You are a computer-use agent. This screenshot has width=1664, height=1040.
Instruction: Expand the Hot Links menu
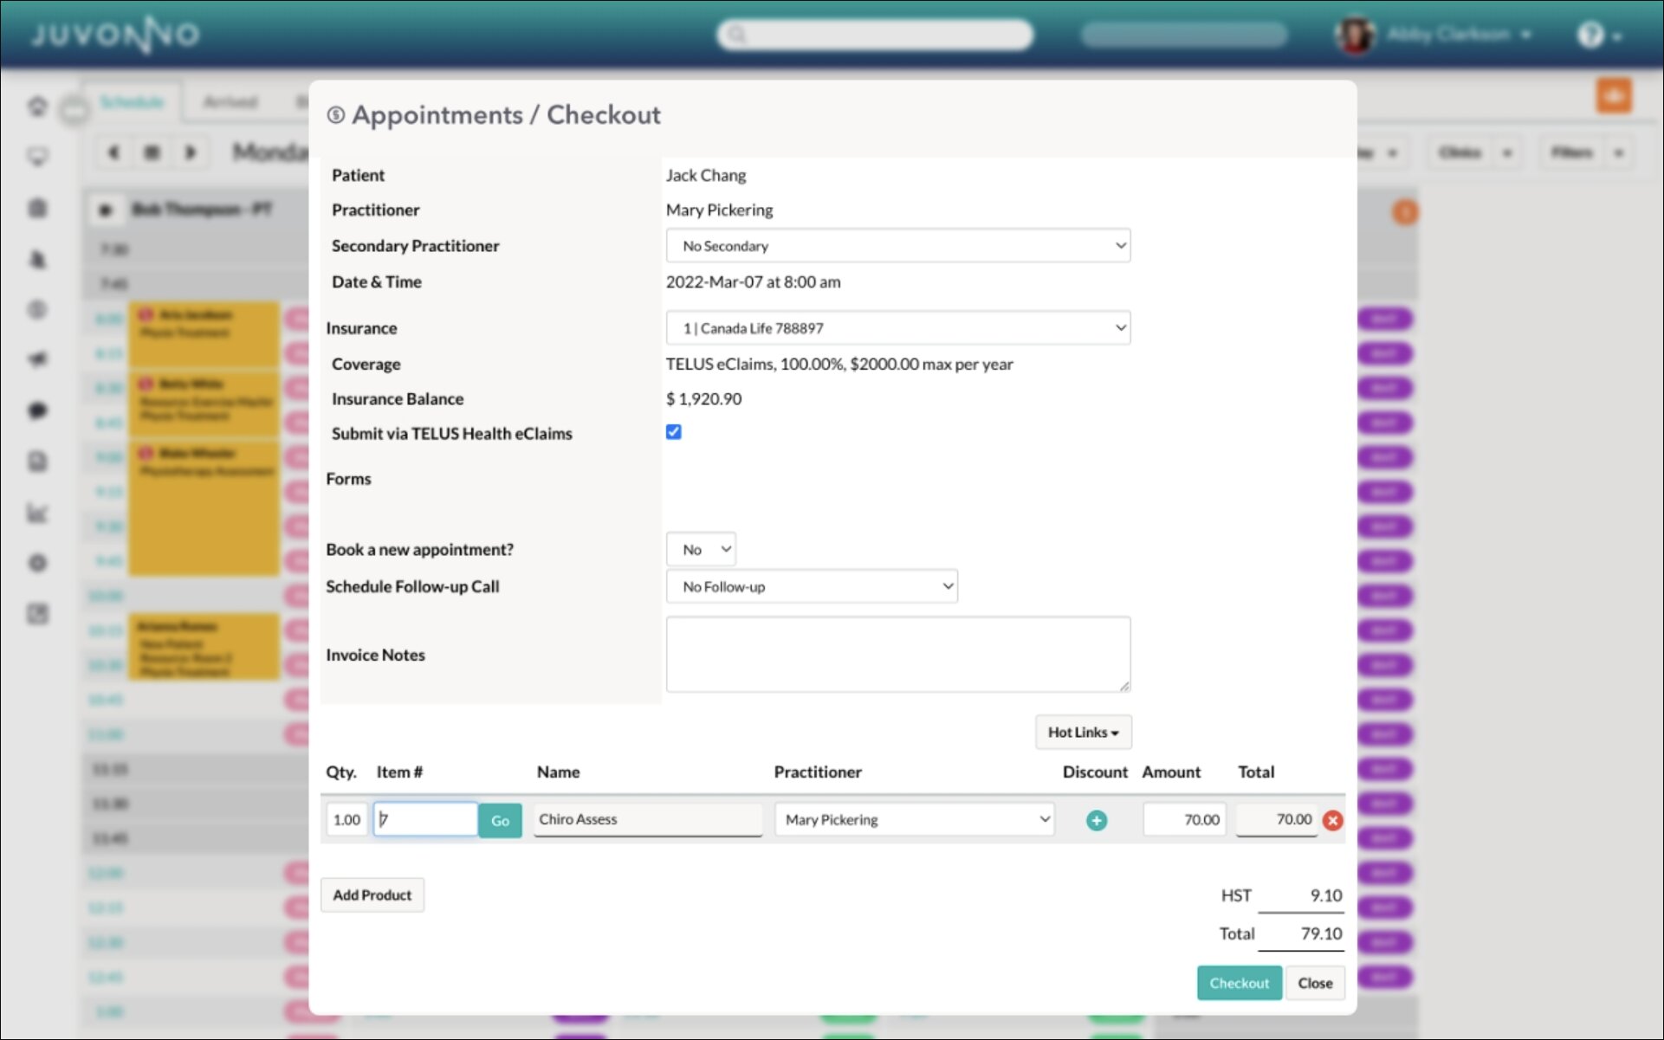click(x=1083, y=732)
